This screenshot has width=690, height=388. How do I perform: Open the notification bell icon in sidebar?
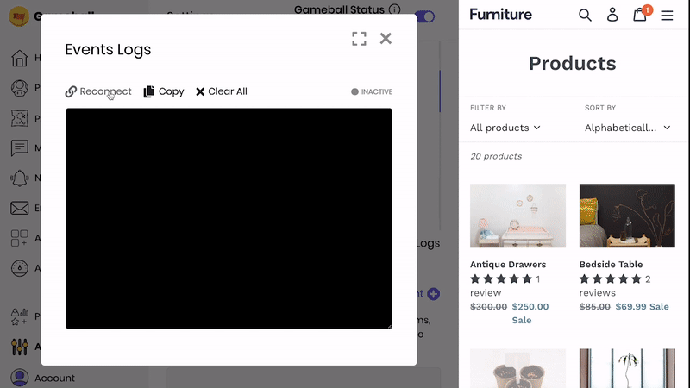pos(19,178)
